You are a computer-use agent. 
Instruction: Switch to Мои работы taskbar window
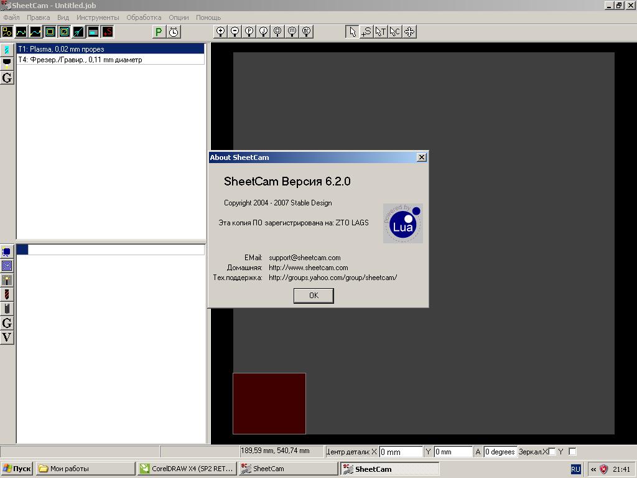click(x=85, y=469)
